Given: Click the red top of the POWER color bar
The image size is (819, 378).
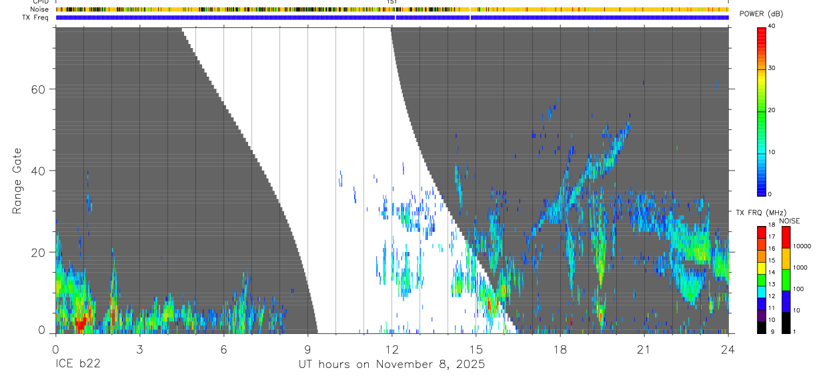Looking at the screenshot, I should (761, 31).
